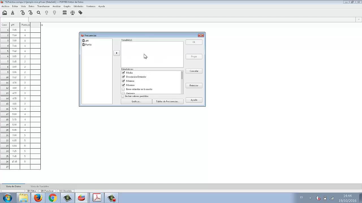Click the ES language indicator in tray
Screen dimensions: 362x203
tap(301, 197)
